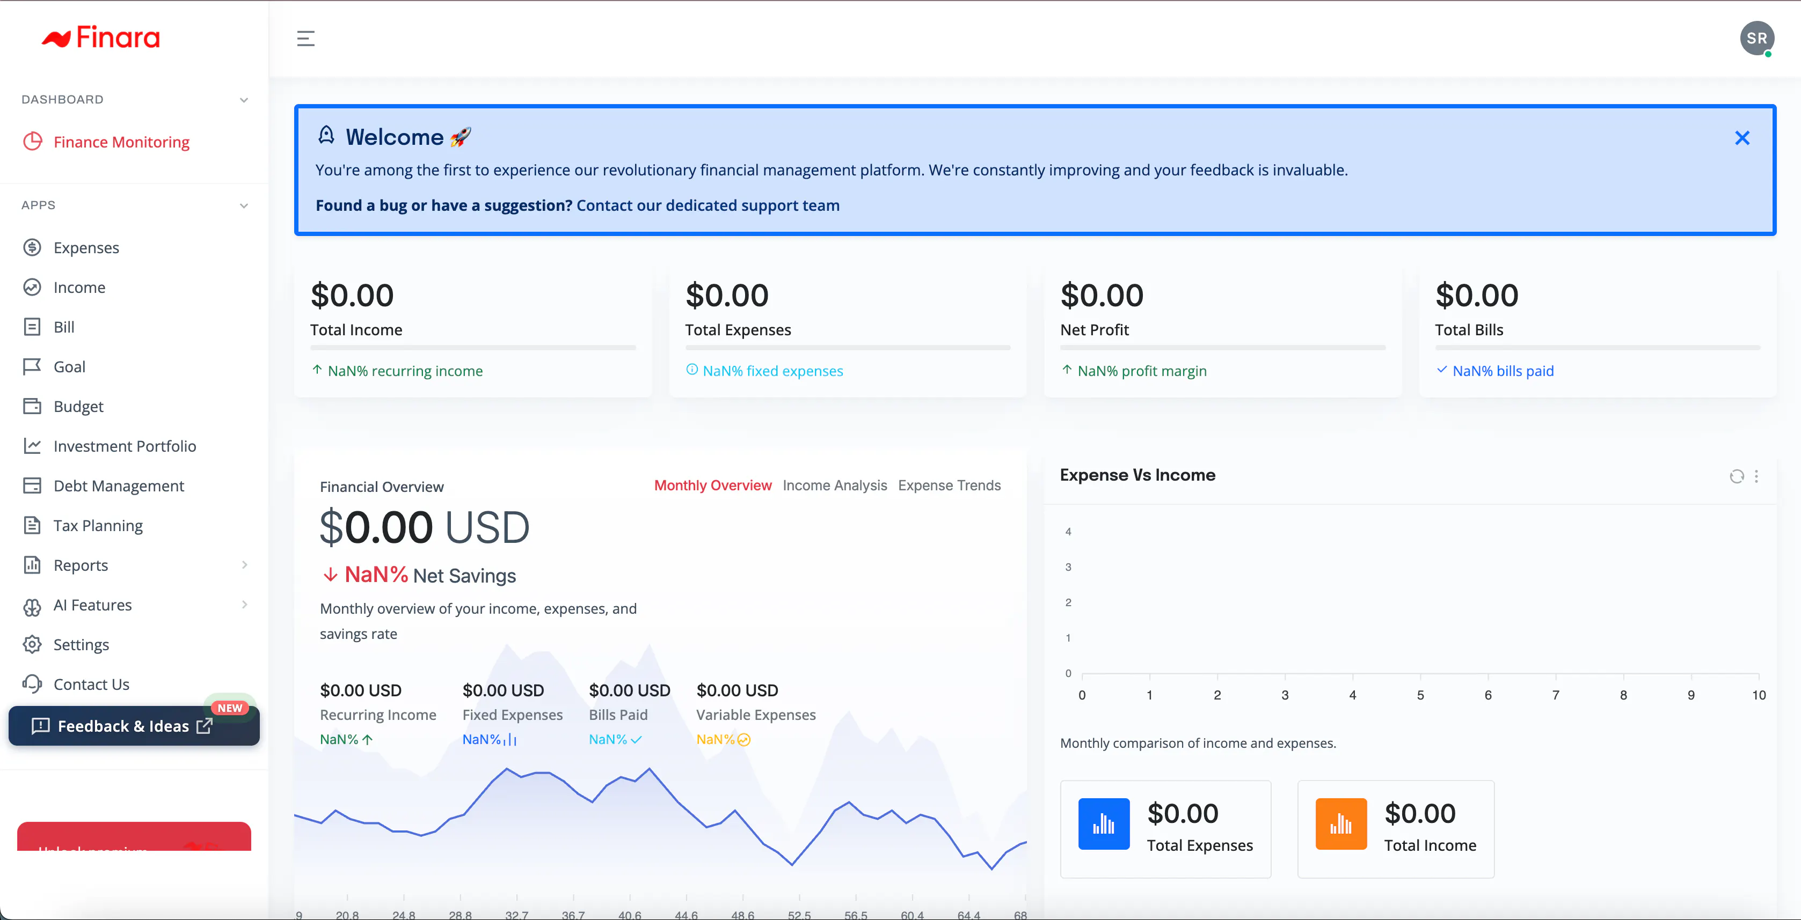1801x920 pixels.
Task: Click the Reports bar-chart icon
Action: [32, 565]
